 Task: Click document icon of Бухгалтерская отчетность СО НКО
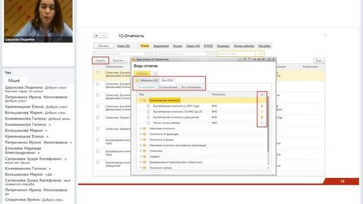click(148, 112)
